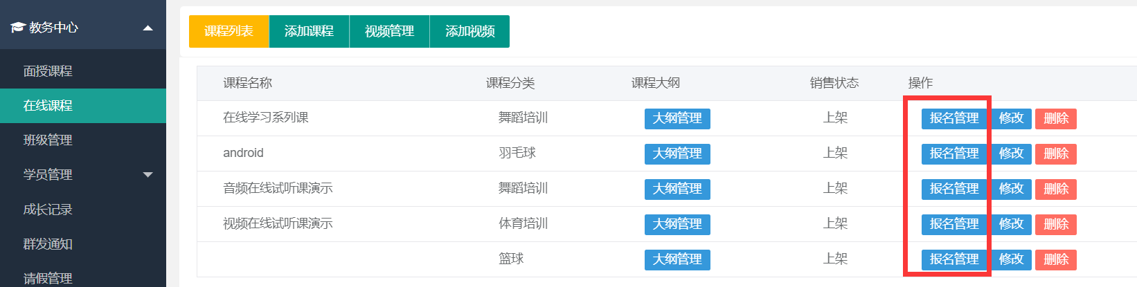Collapse the 教务中心 menu arrow
The image size is (1137, 287).
click(x=147, y=28)
